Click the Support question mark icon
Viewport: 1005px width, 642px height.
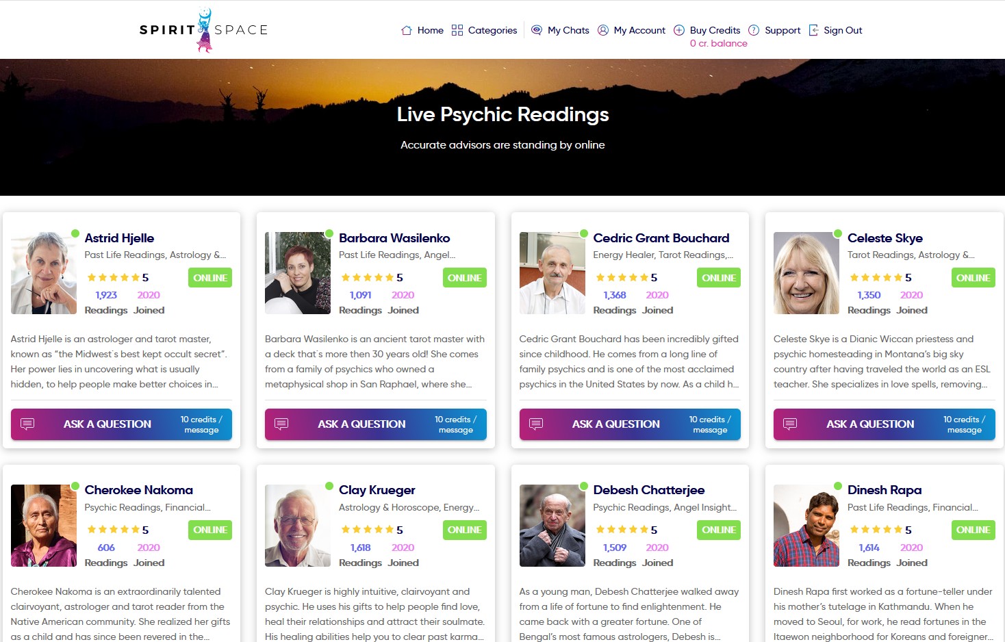click(754, 30)
